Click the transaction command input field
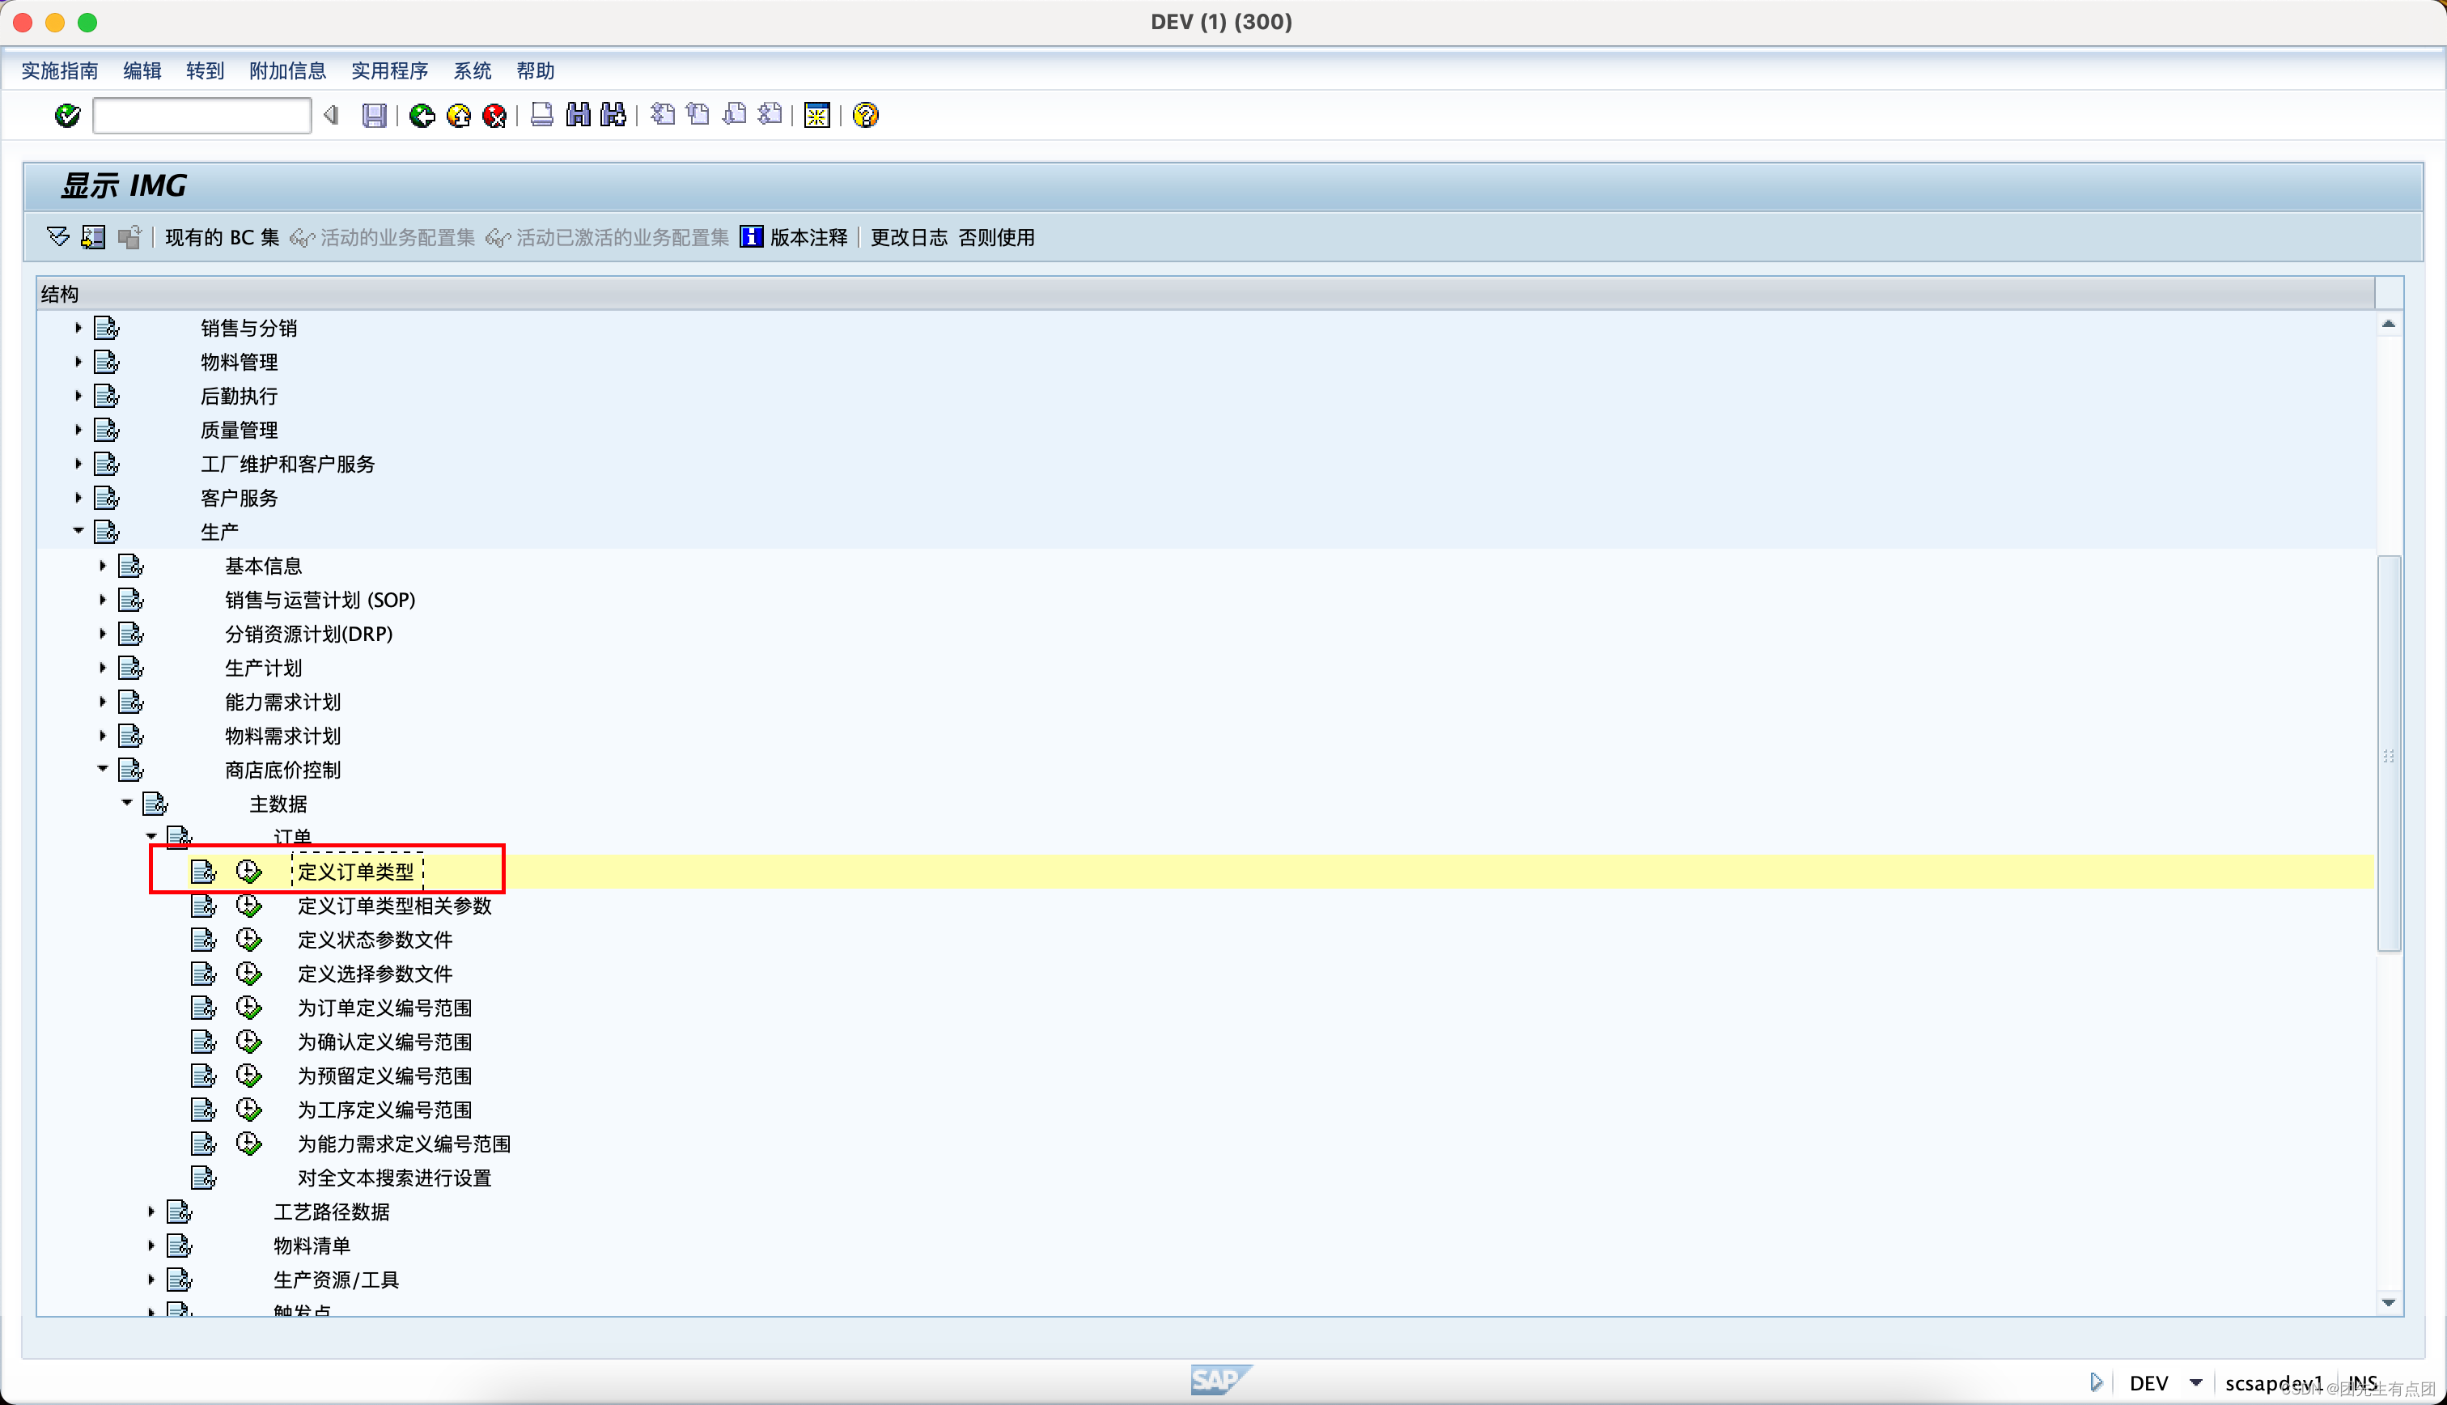This screenshot has width=2447, height=1405. coord(201,116)
